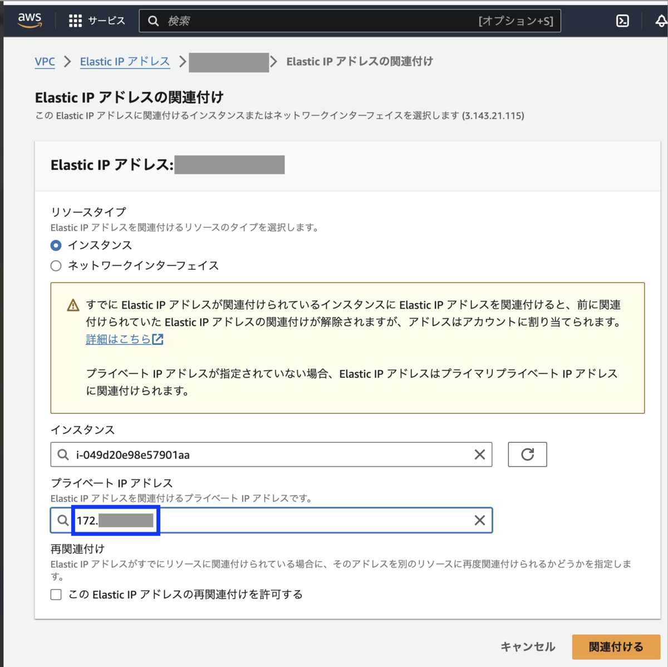The width and height of the screenshot is (668, 667).
Task: Return via the Elastic IP アドレス breadcrumb
Action: (x=125, y=61)
